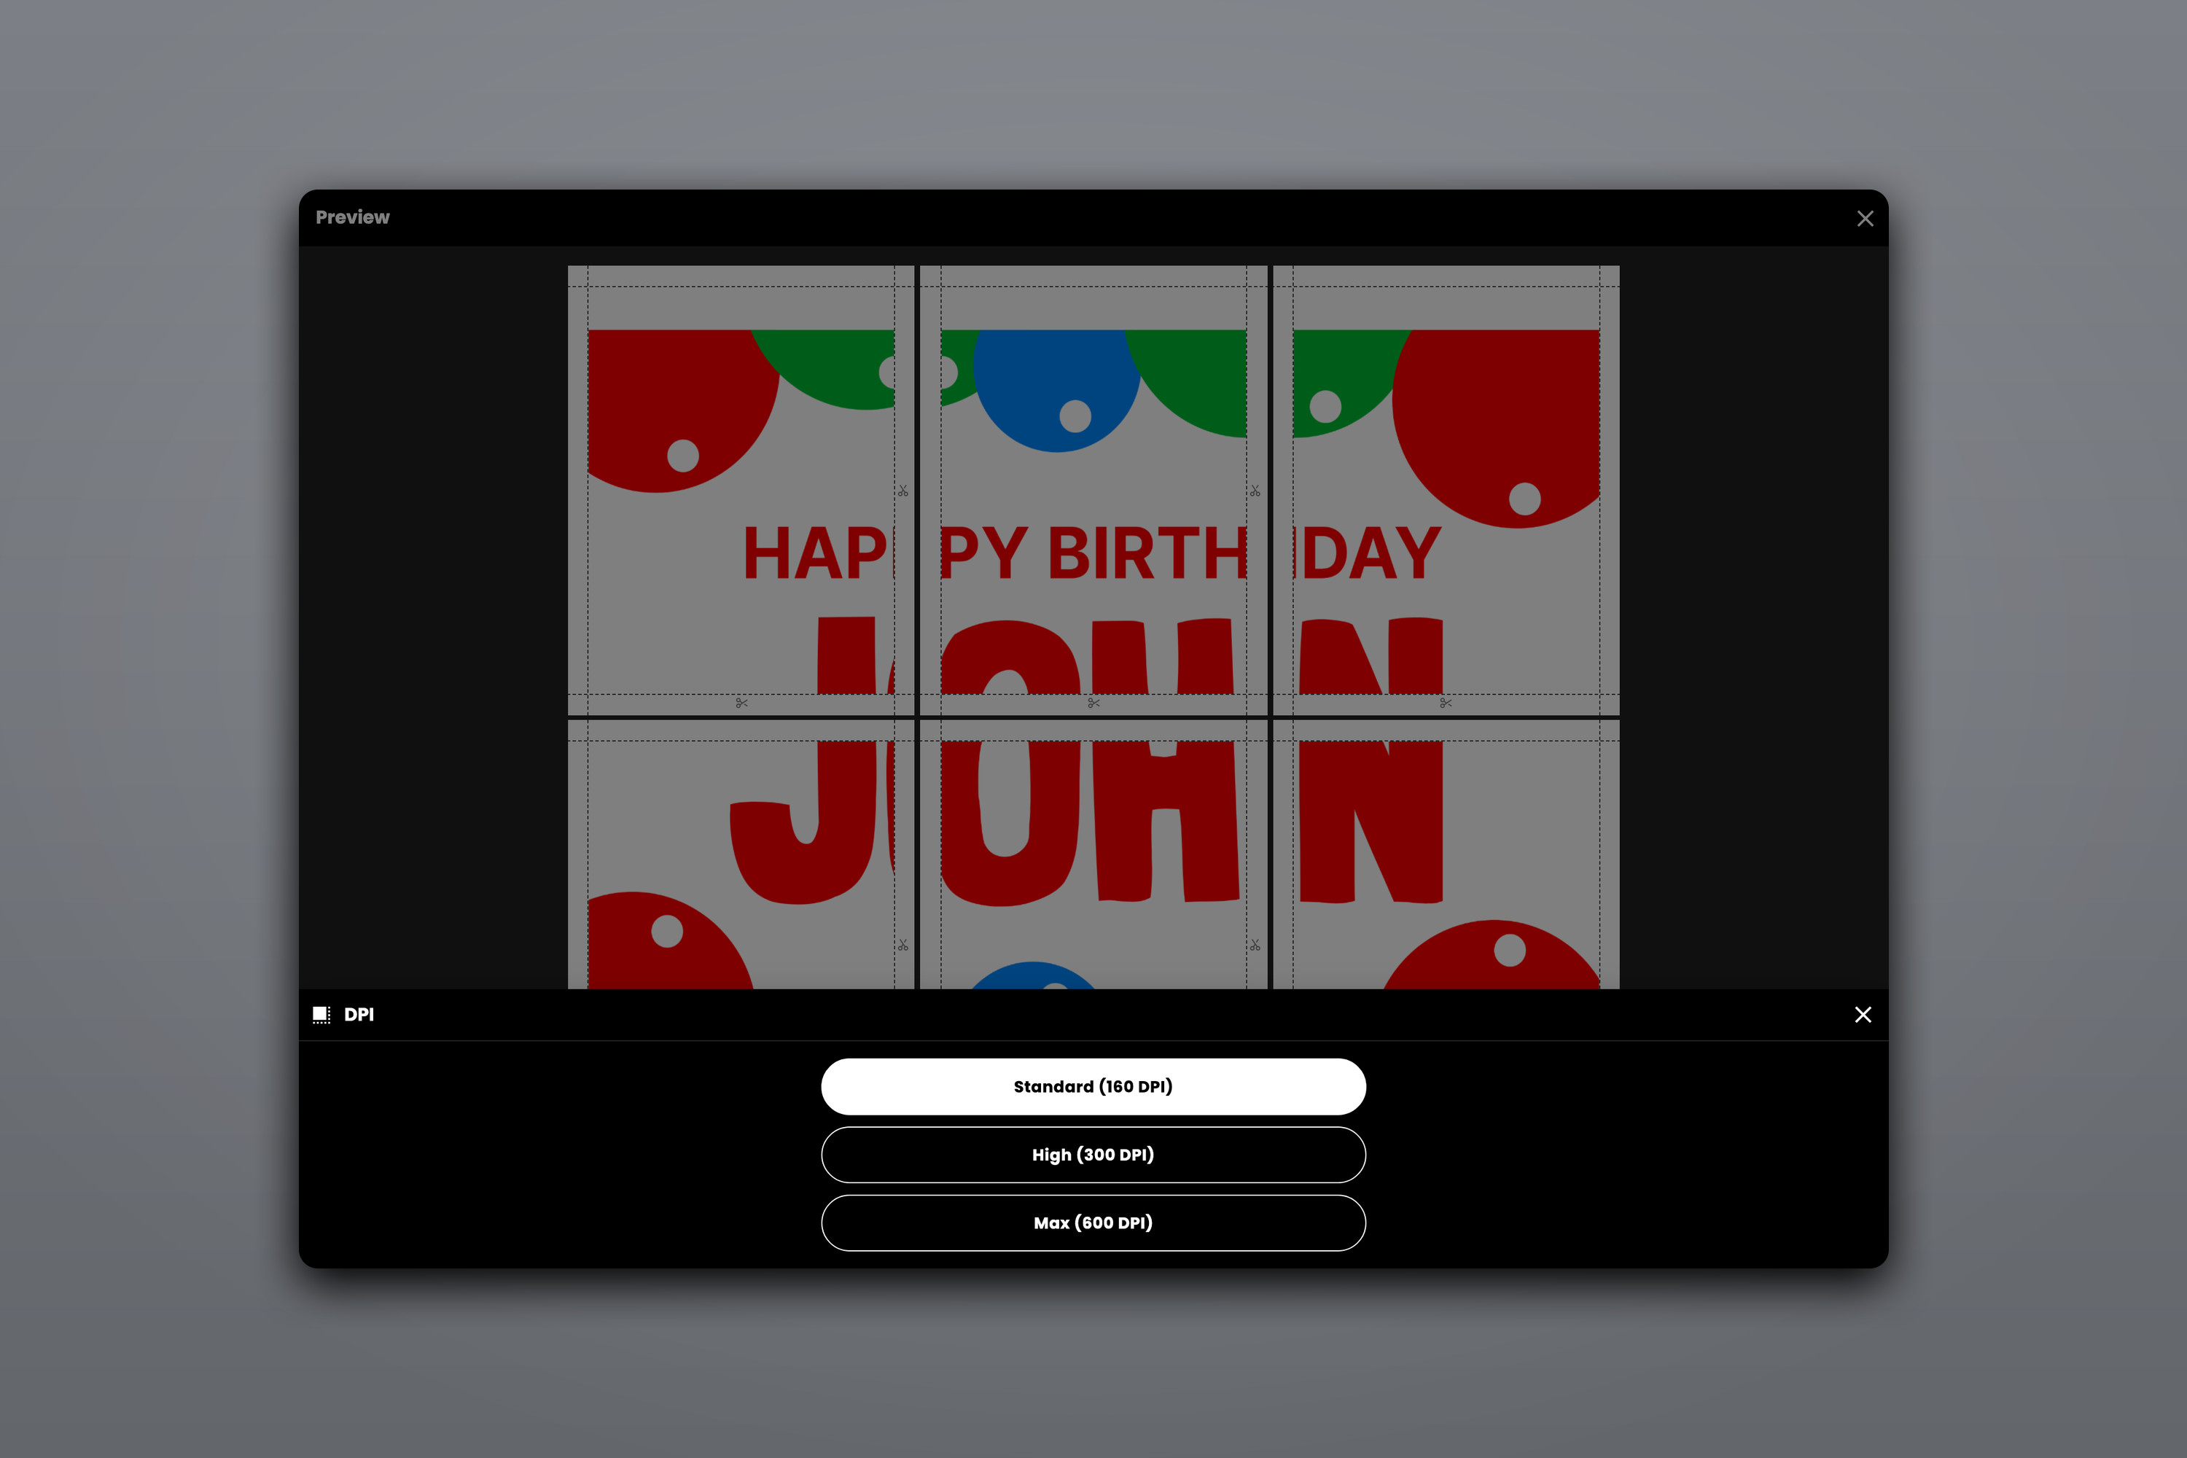
Task: Click scissors icon beside bottom-middle 'OH' page
Action: [1255, 945]
